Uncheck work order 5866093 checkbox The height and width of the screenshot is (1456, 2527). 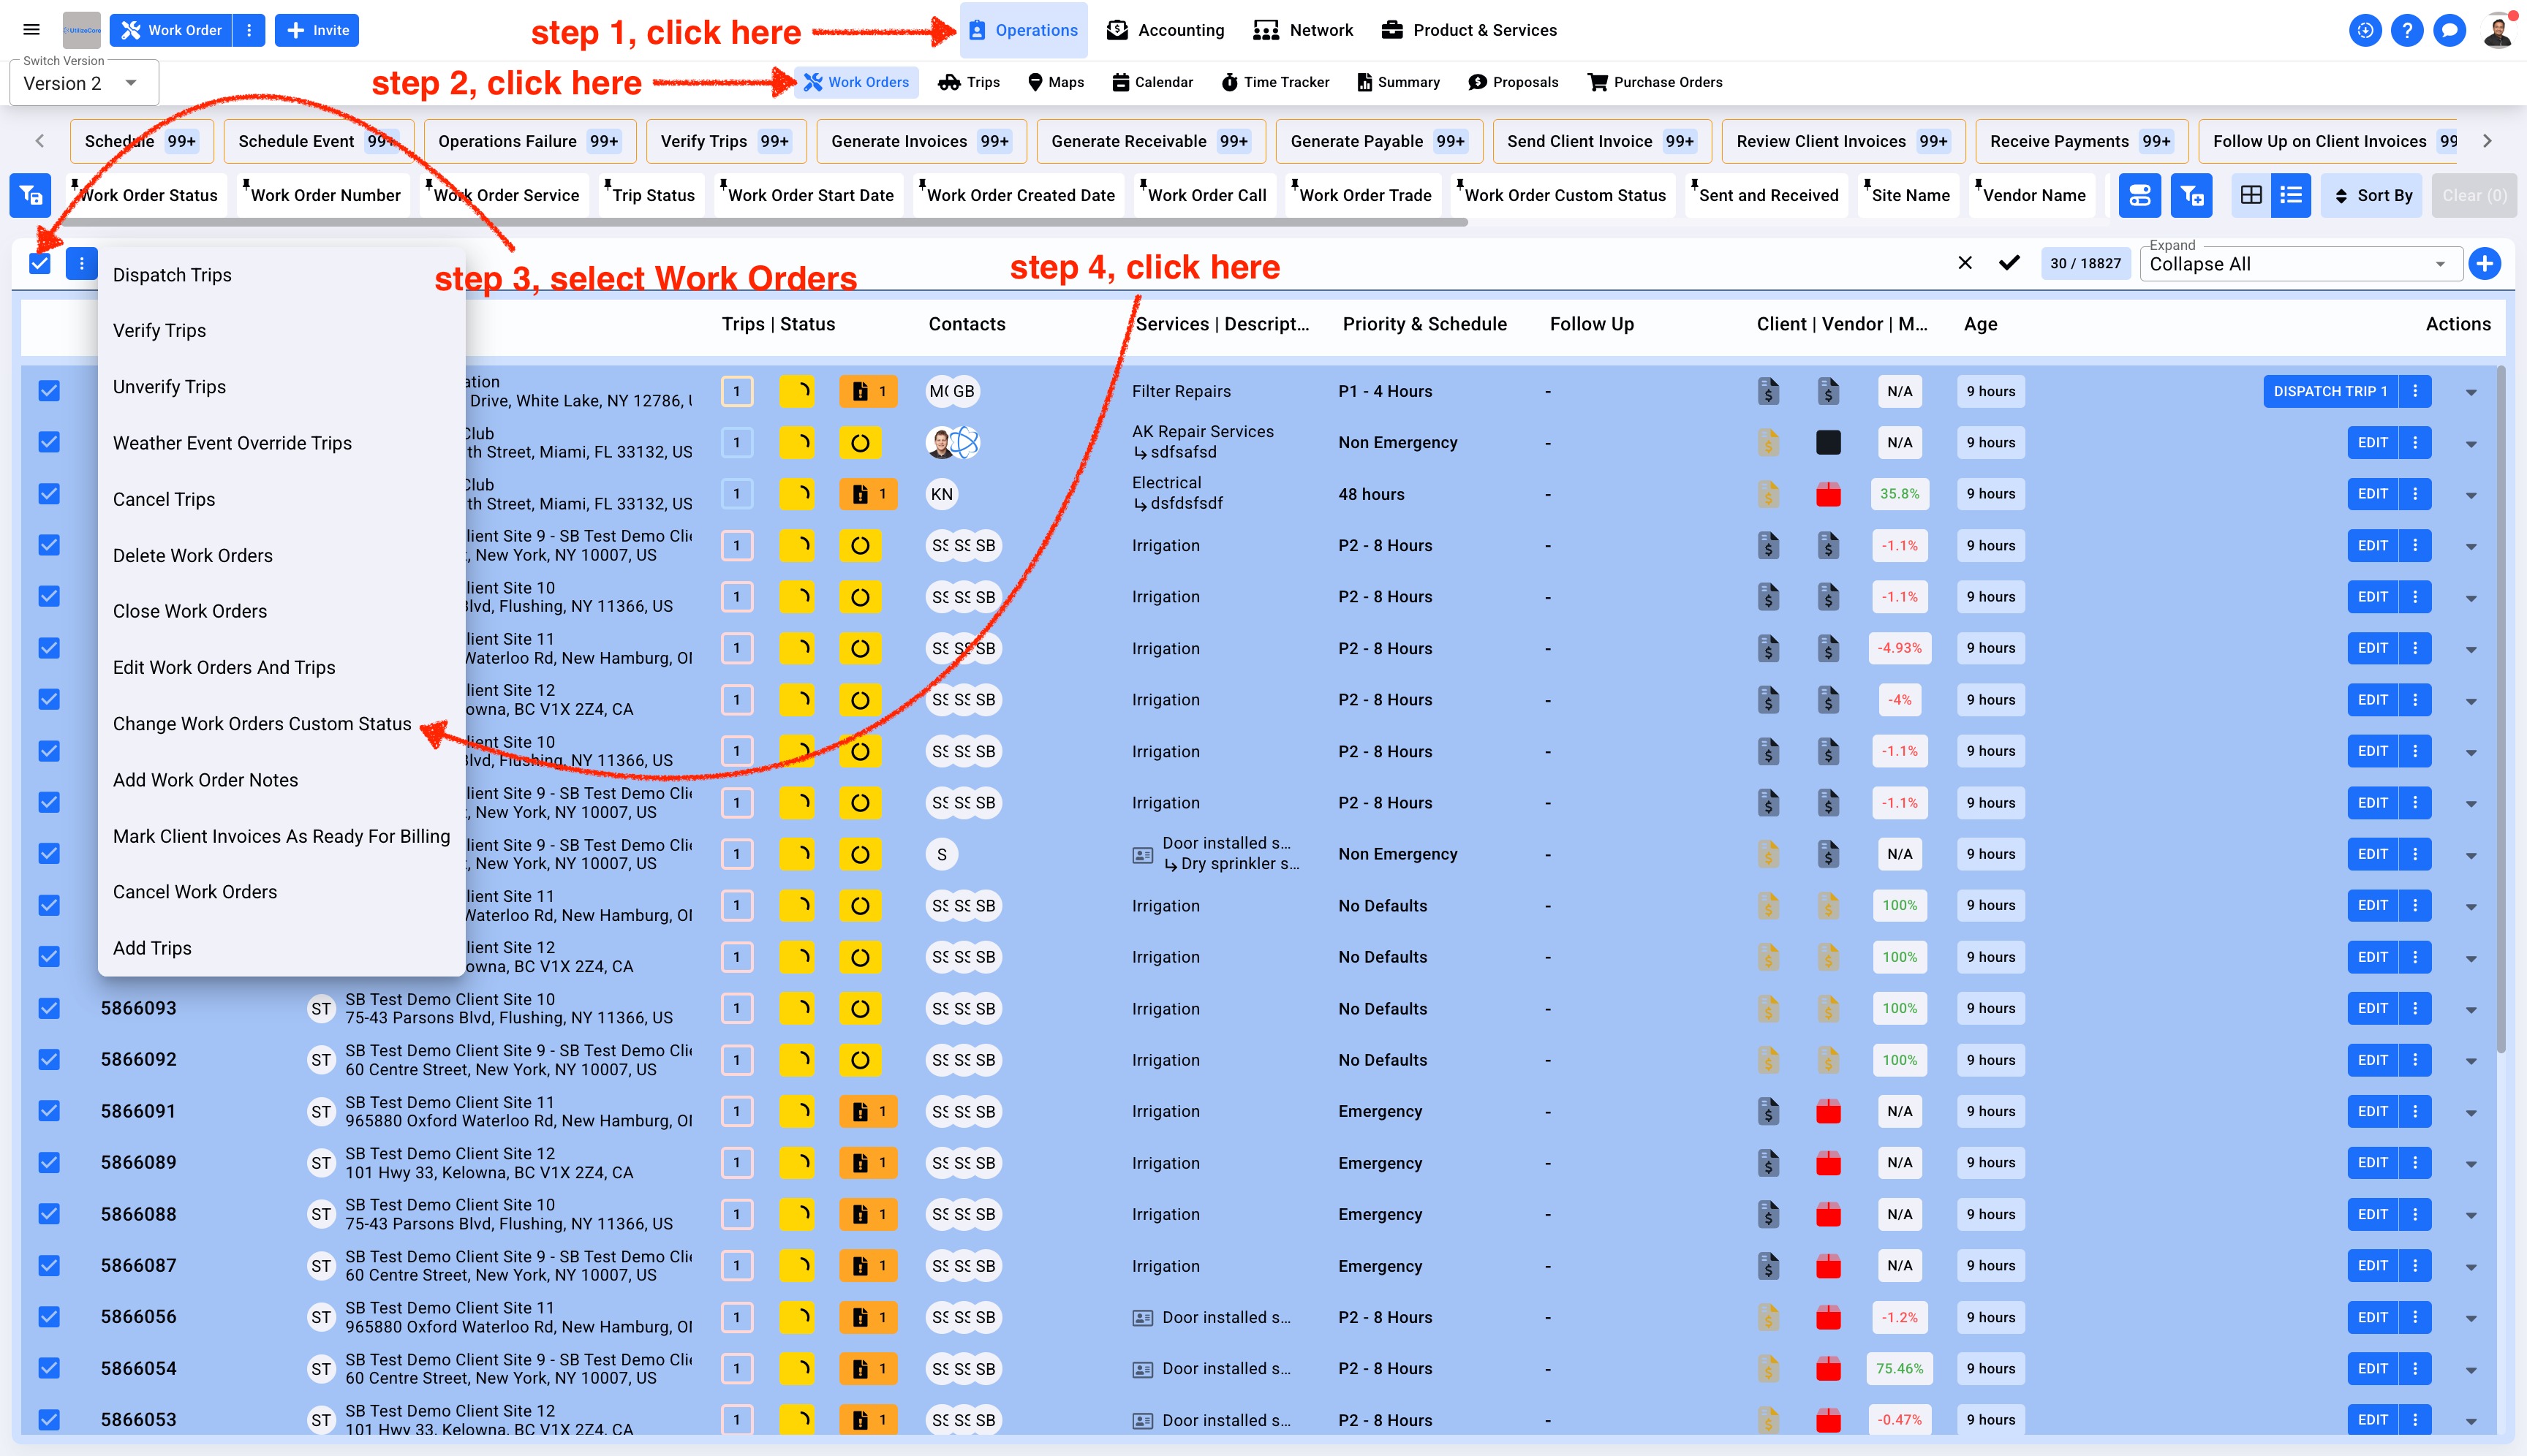tap(49, 1008)
